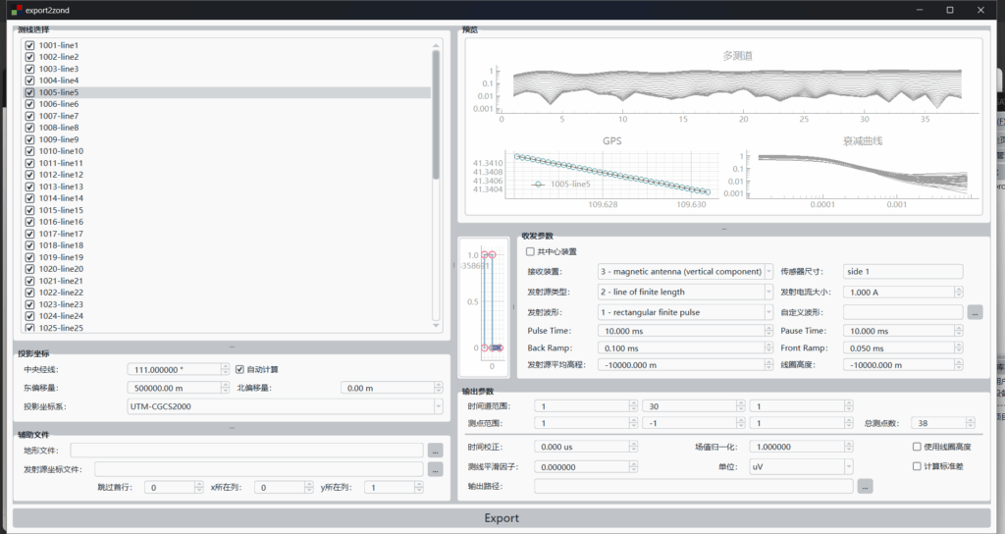
Task: Click browse button beside 输出路径 field
Action: (865, 486)
